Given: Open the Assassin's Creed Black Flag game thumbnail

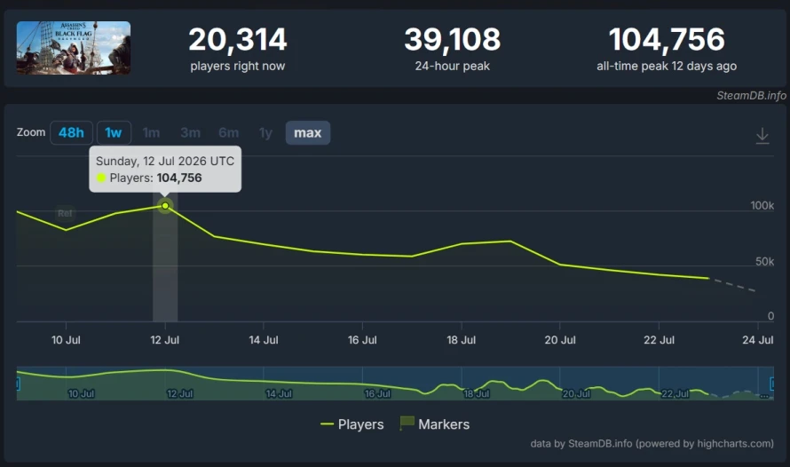Looking at the screenshot, I should coord(74,48).
